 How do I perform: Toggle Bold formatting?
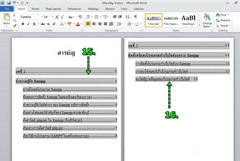click(23, 24)
